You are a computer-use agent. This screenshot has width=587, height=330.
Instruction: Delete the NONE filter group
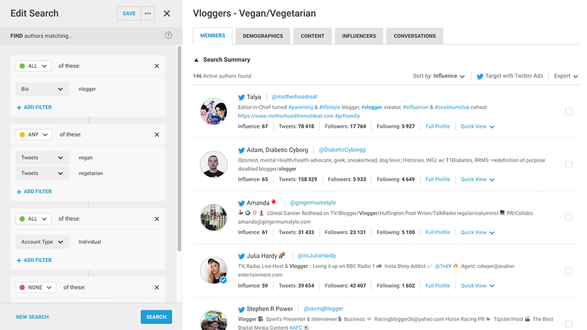[x=157, y=288]
